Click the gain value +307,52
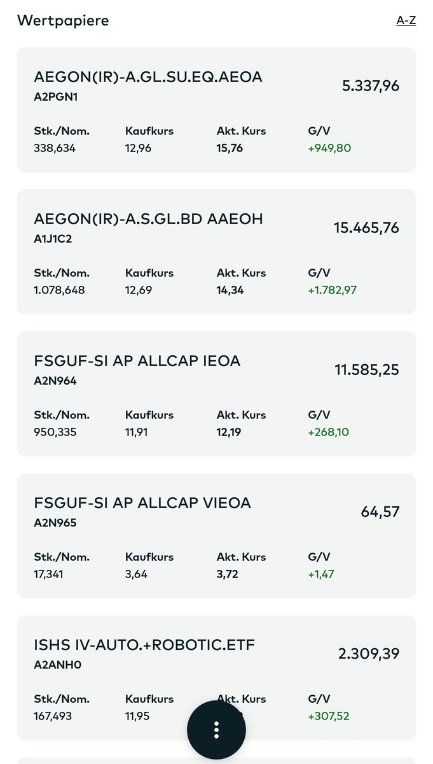Screen dimensions: 433x764 click(x=329, y=716)
